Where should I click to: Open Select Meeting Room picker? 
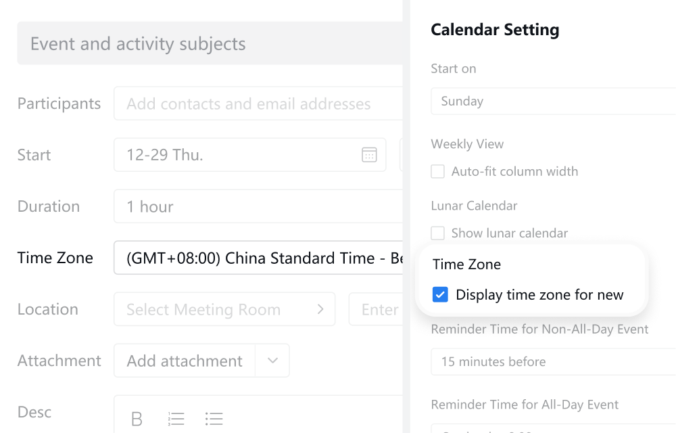tap(224, 309)
